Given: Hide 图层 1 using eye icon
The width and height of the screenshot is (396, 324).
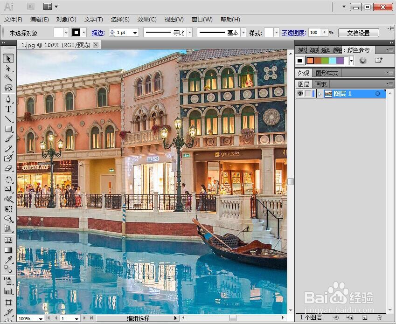Looking at the screenshot, I should (300, 94).
